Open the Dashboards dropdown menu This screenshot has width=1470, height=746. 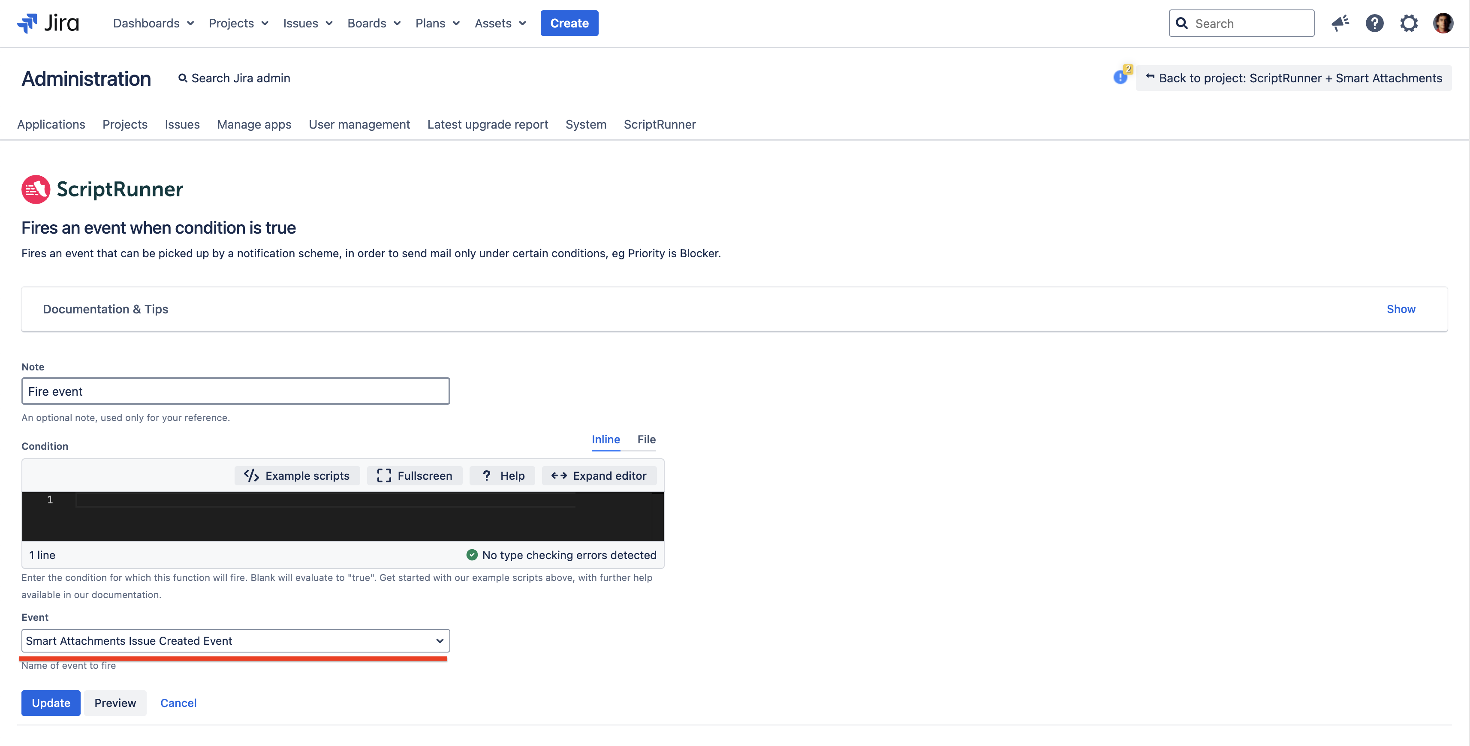coord(154,24)
